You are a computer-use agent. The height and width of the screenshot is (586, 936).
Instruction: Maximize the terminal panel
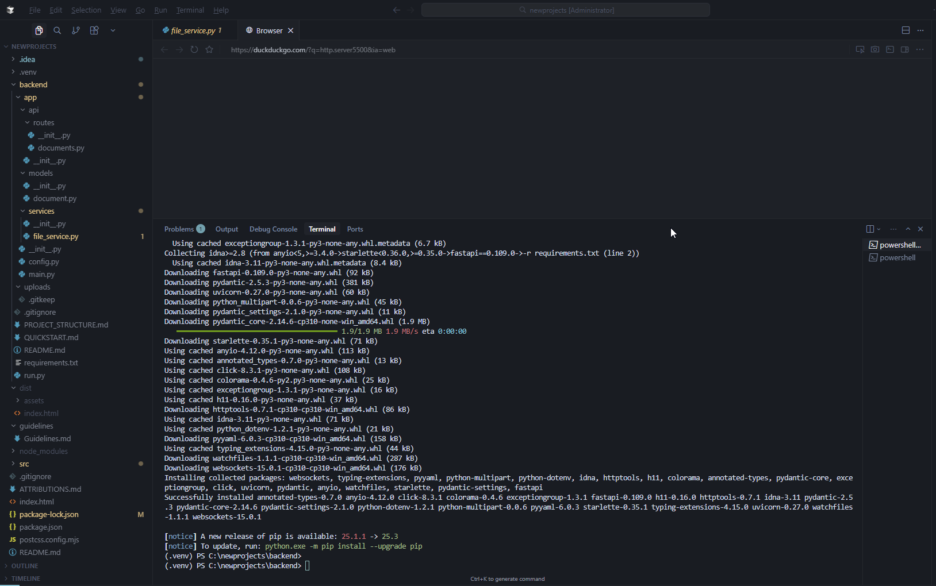point(908,229)
